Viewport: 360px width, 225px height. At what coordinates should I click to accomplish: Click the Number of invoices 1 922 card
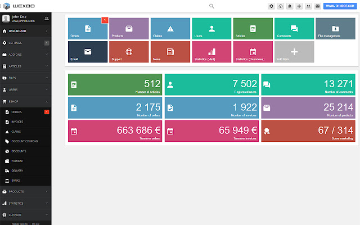point(211,108)
